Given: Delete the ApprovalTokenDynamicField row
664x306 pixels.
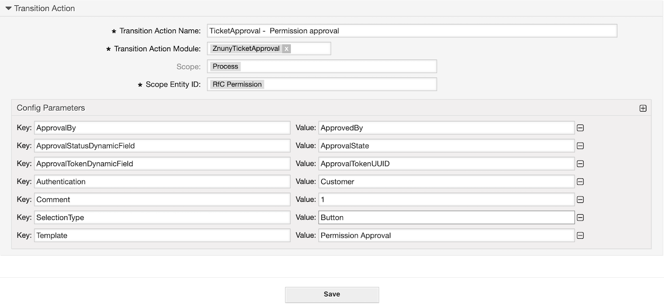Looking at the screenshot, I should [580, 164].
